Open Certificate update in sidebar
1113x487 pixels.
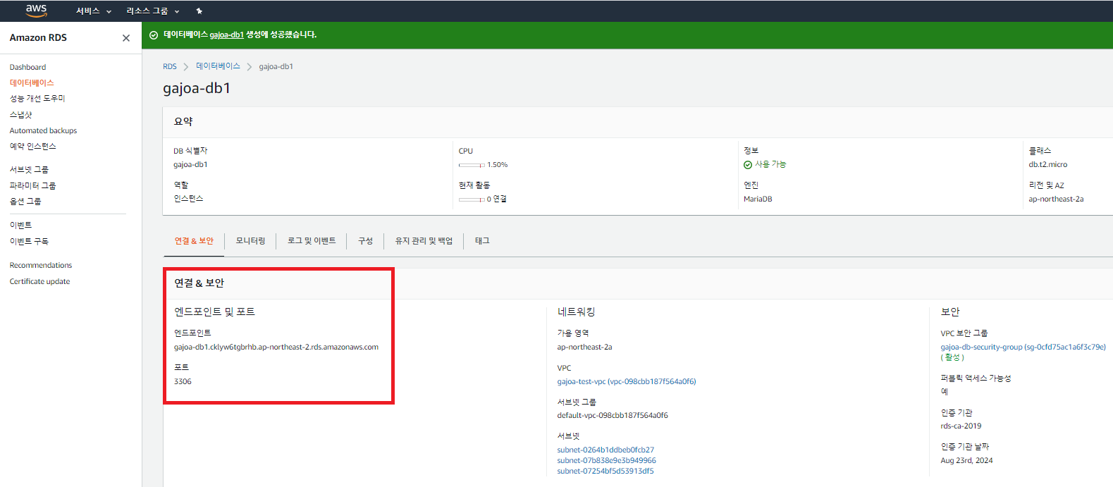39,281
